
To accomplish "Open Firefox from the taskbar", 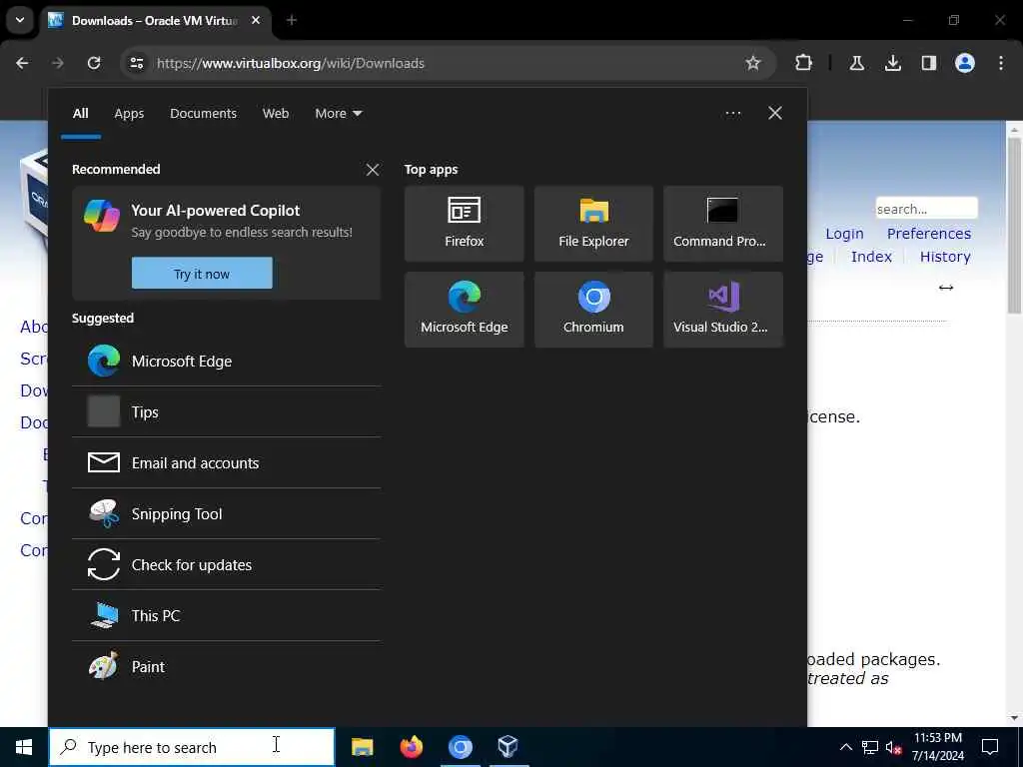I will click(411, 747).
